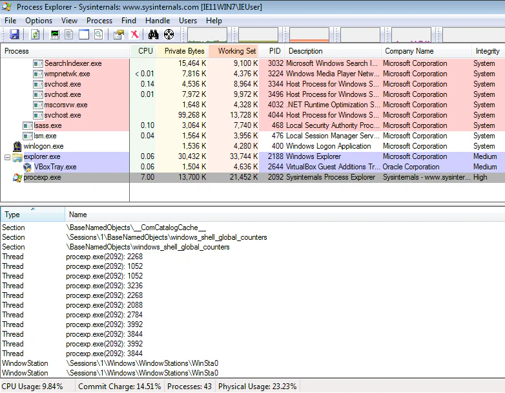Click the CPU usage history graph
Screen dimensions: 505x393
pos(207,35)
